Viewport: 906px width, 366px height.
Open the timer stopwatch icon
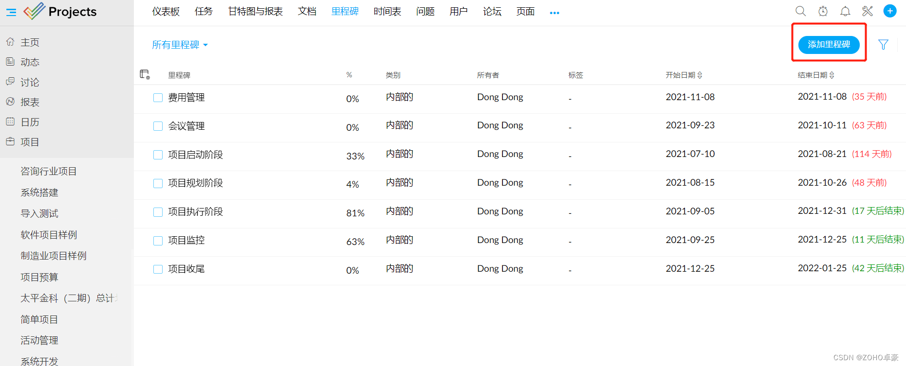[x=823, y=11]
